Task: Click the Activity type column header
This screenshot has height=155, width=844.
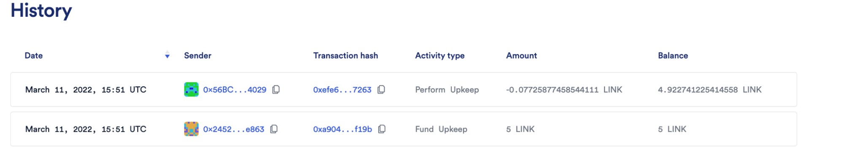Action: coord(440,56)
